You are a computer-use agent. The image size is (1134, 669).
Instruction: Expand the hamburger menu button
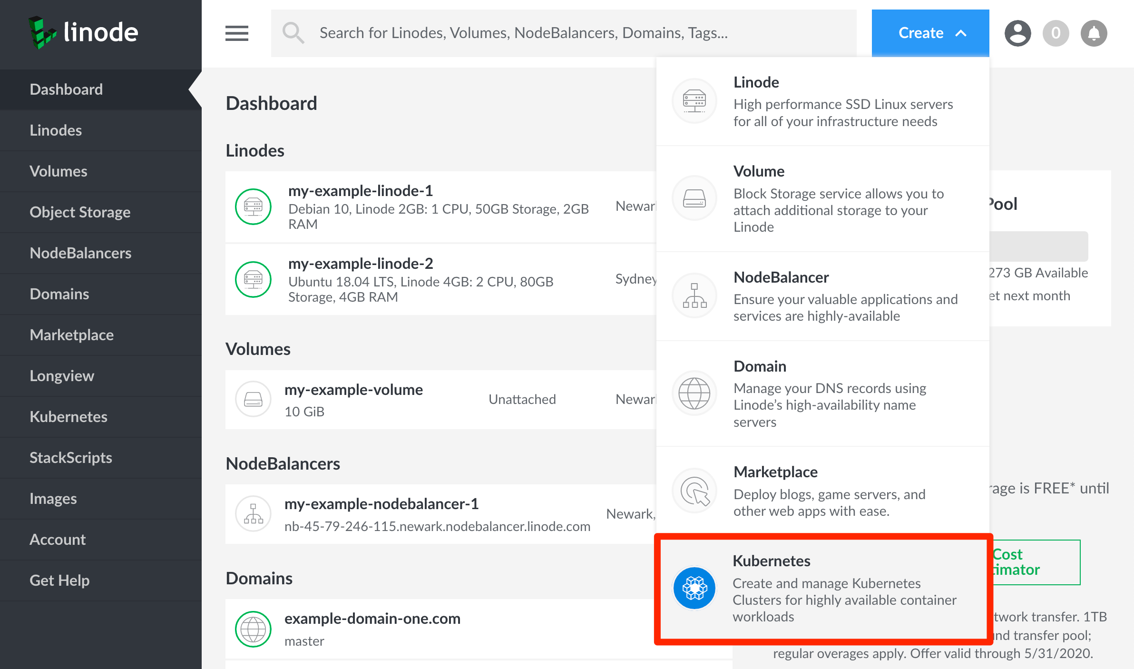click(x=237, y=33)
